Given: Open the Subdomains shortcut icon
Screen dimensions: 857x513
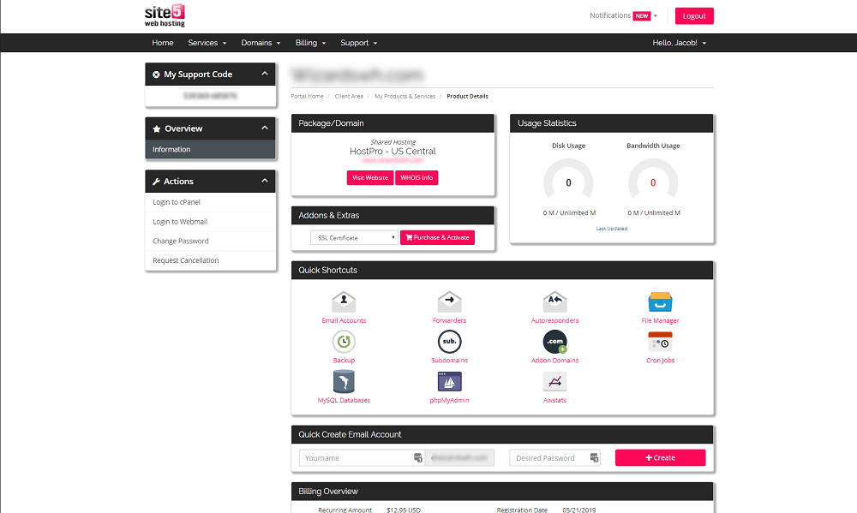Looking at the screenshot, I should [x=449, y=342].
